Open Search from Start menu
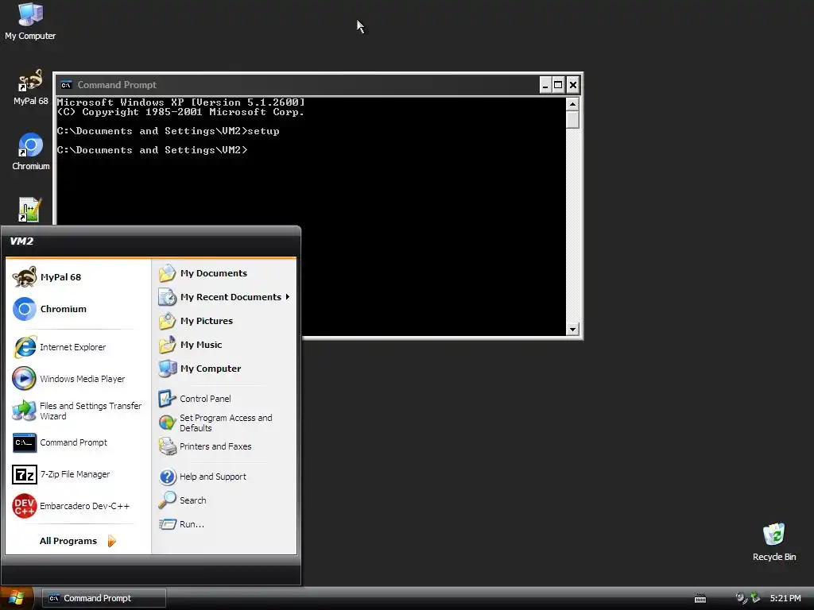814x610 pixels. [x=224, y=500]
